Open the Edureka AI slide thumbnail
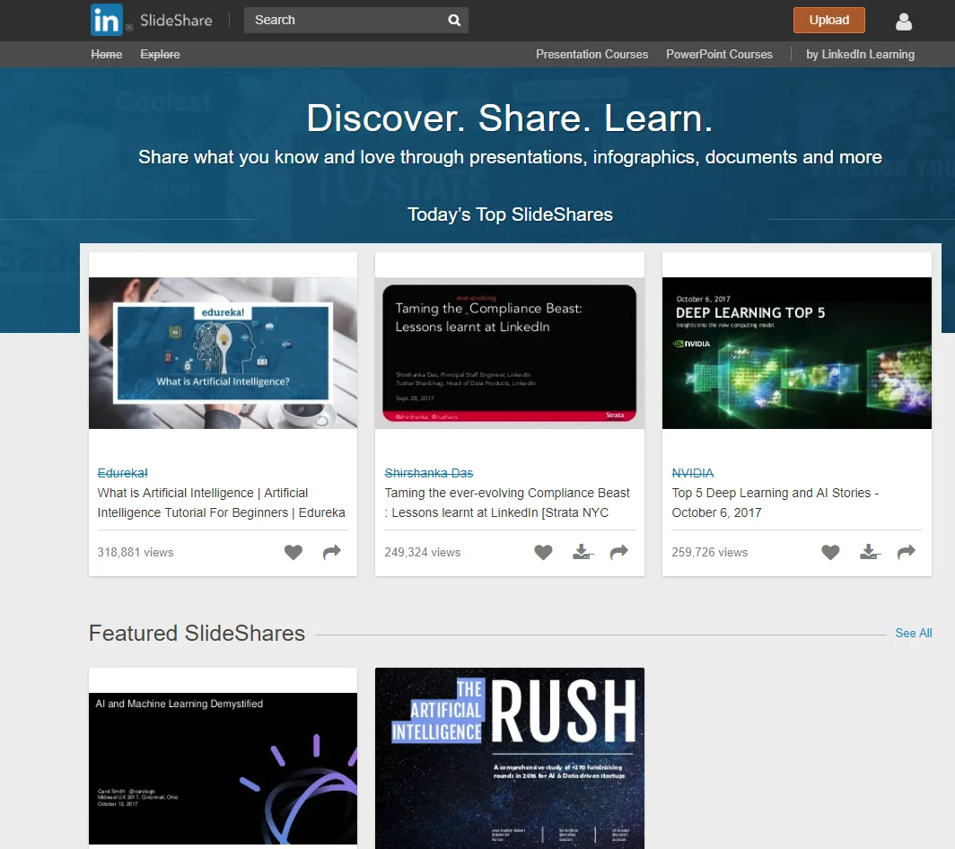Viewport: 955px width, 849px height. click(223, 354)
